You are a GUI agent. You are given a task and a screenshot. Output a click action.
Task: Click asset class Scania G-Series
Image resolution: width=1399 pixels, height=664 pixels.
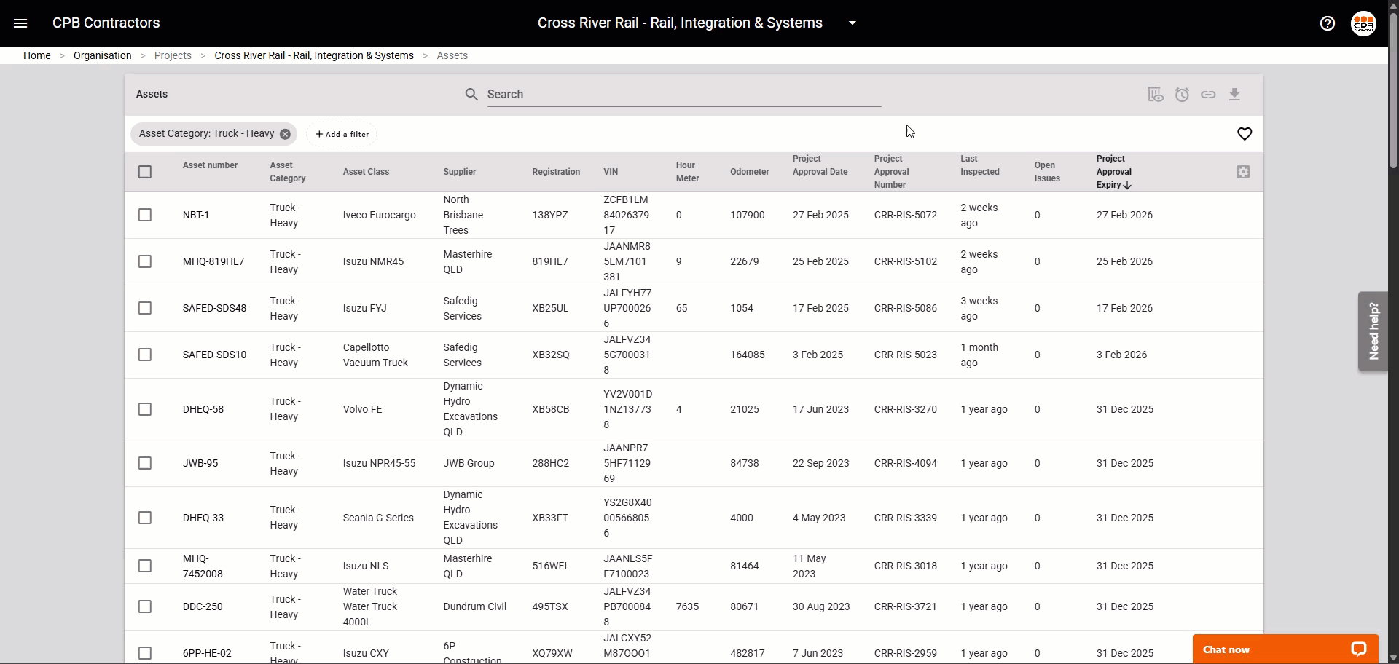(378, 518)
